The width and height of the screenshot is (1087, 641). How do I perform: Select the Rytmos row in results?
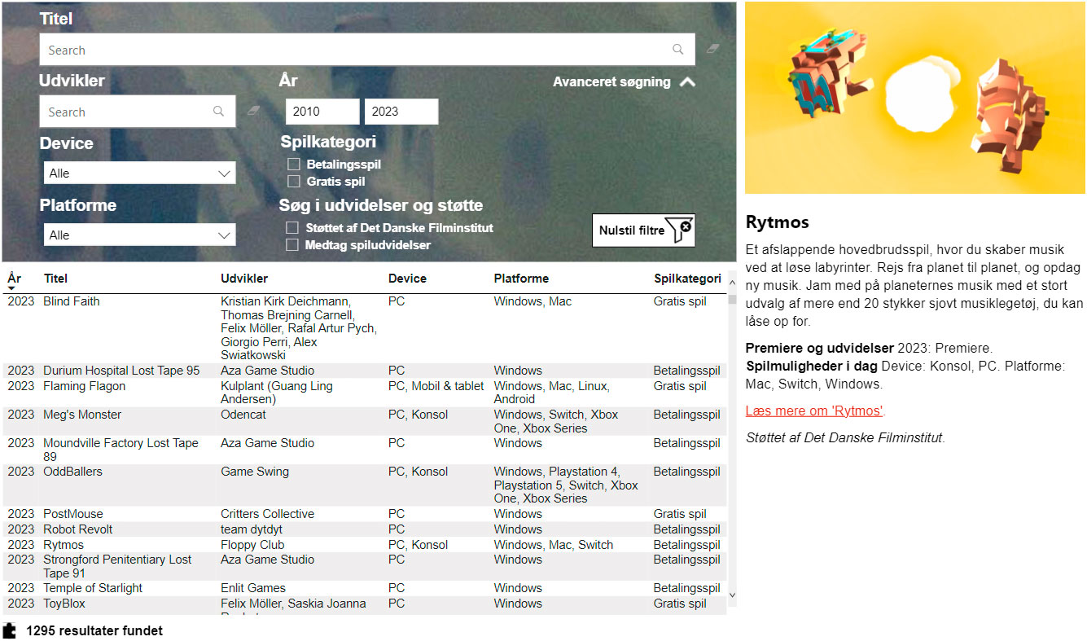point(365,545)
